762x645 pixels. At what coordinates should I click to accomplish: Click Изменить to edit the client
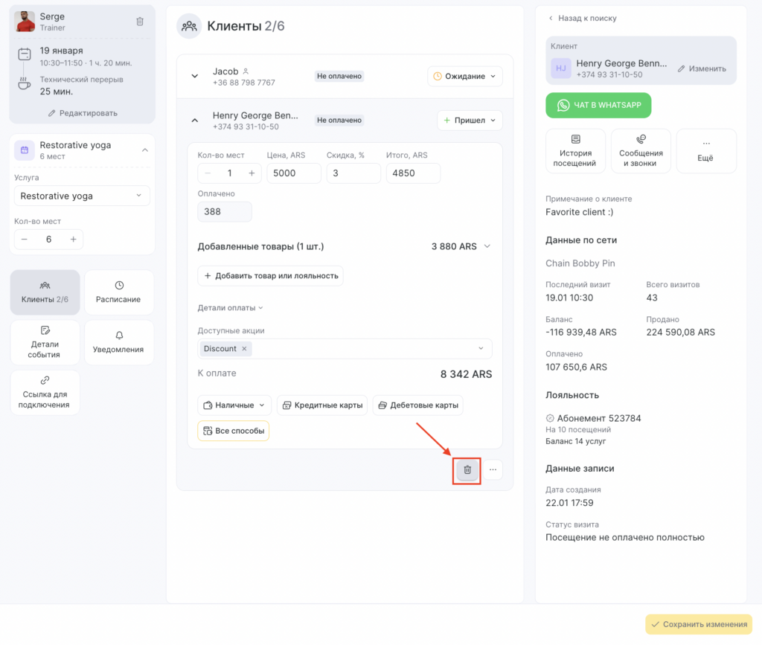pyautogui.click(x=701, y=68)
